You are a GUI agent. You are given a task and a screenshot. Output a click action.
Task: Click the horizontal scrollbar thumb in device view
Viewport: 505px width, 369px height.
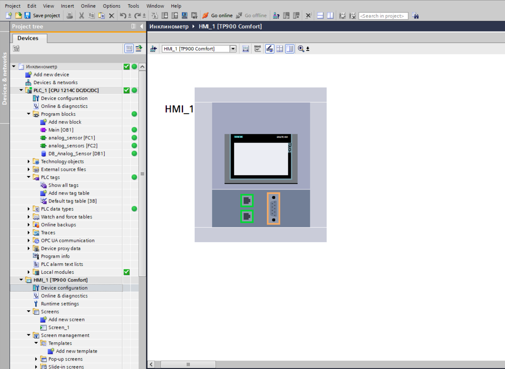click(x=188, y=364)
